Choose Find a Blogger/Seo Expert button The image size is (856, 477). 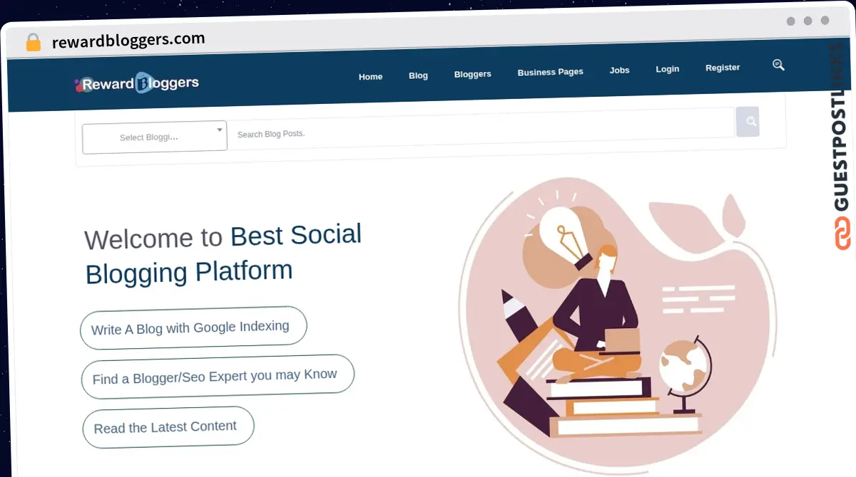point(218,375)
